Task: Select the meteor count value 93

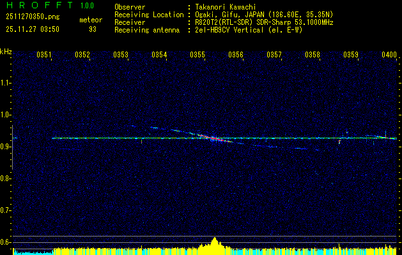Action: coord(93,29)
